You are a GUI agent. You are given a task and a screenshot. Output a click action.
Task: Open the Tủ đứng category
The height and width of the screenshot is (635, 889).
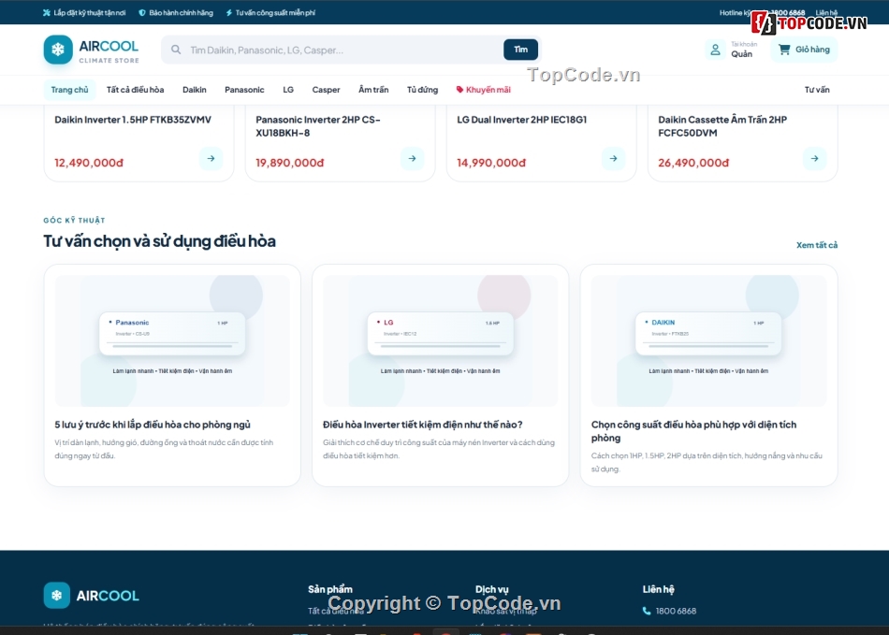click(422, 90)
